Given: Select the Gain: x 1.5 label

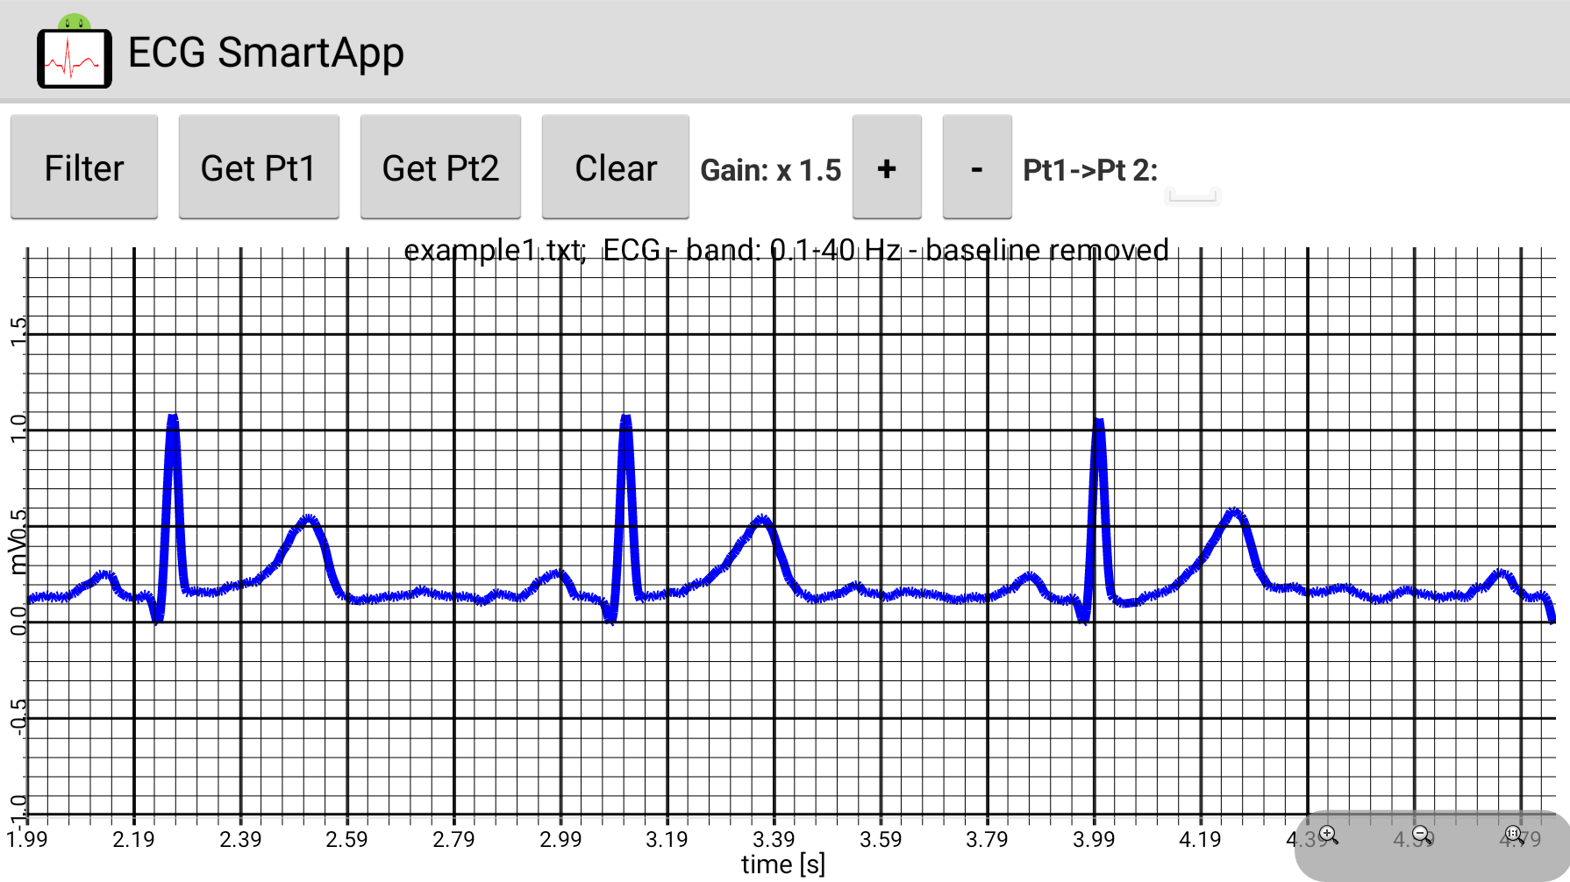Looking at the screenshot, I should click(771, 169).
